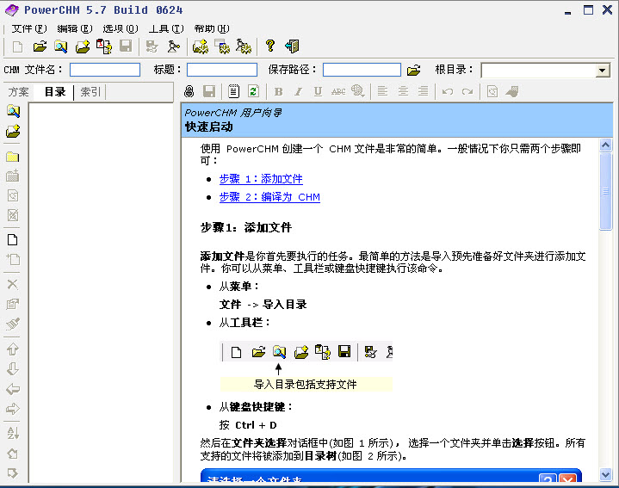Click the green Refresh page icon
The image size is (619, 488).
[253, 91]
